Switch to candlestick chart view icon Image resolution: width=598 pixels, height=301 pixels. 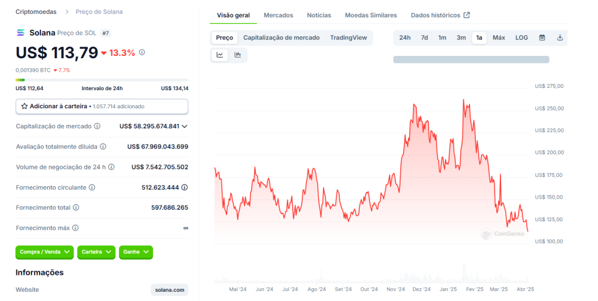tap(238, 55)
